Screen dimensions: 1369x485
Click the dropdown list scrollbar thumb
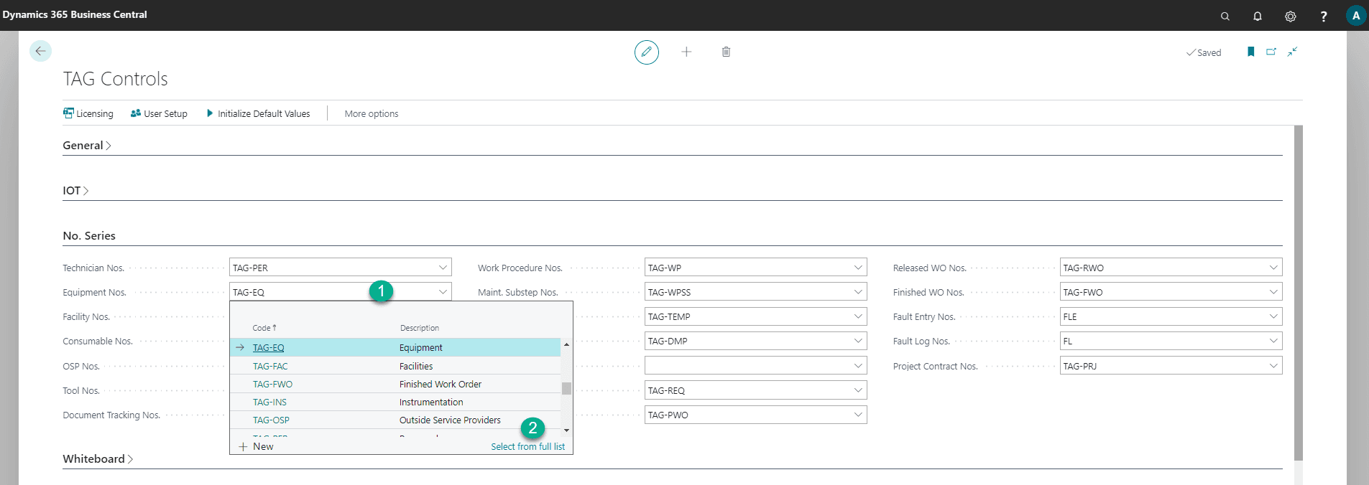566,388
